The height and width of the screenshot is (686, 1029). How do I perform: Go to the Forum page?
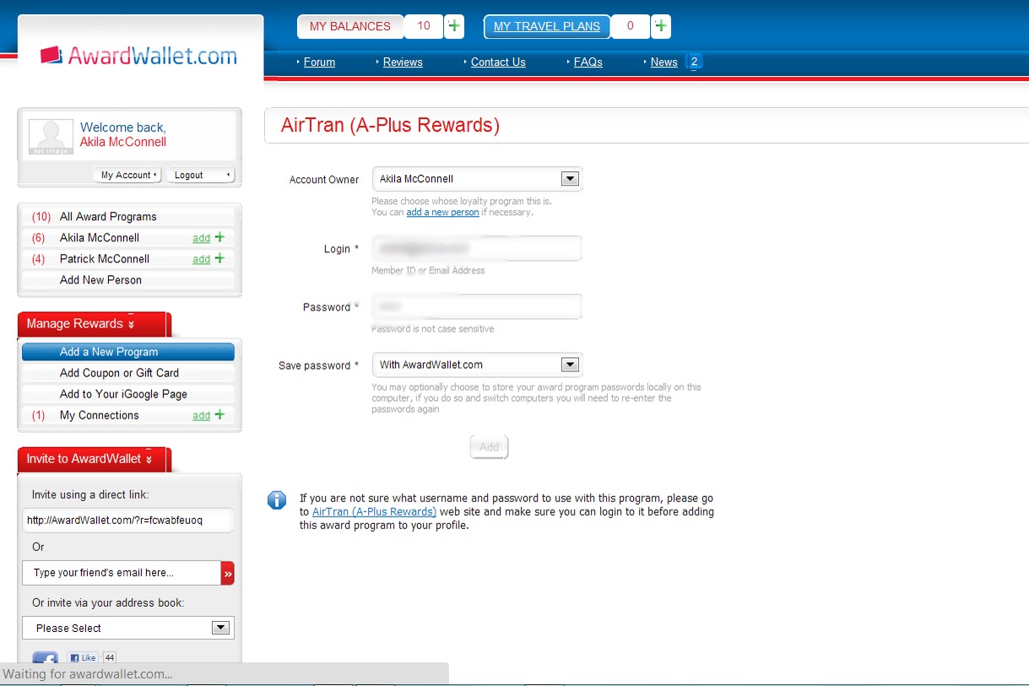[319, 62]
